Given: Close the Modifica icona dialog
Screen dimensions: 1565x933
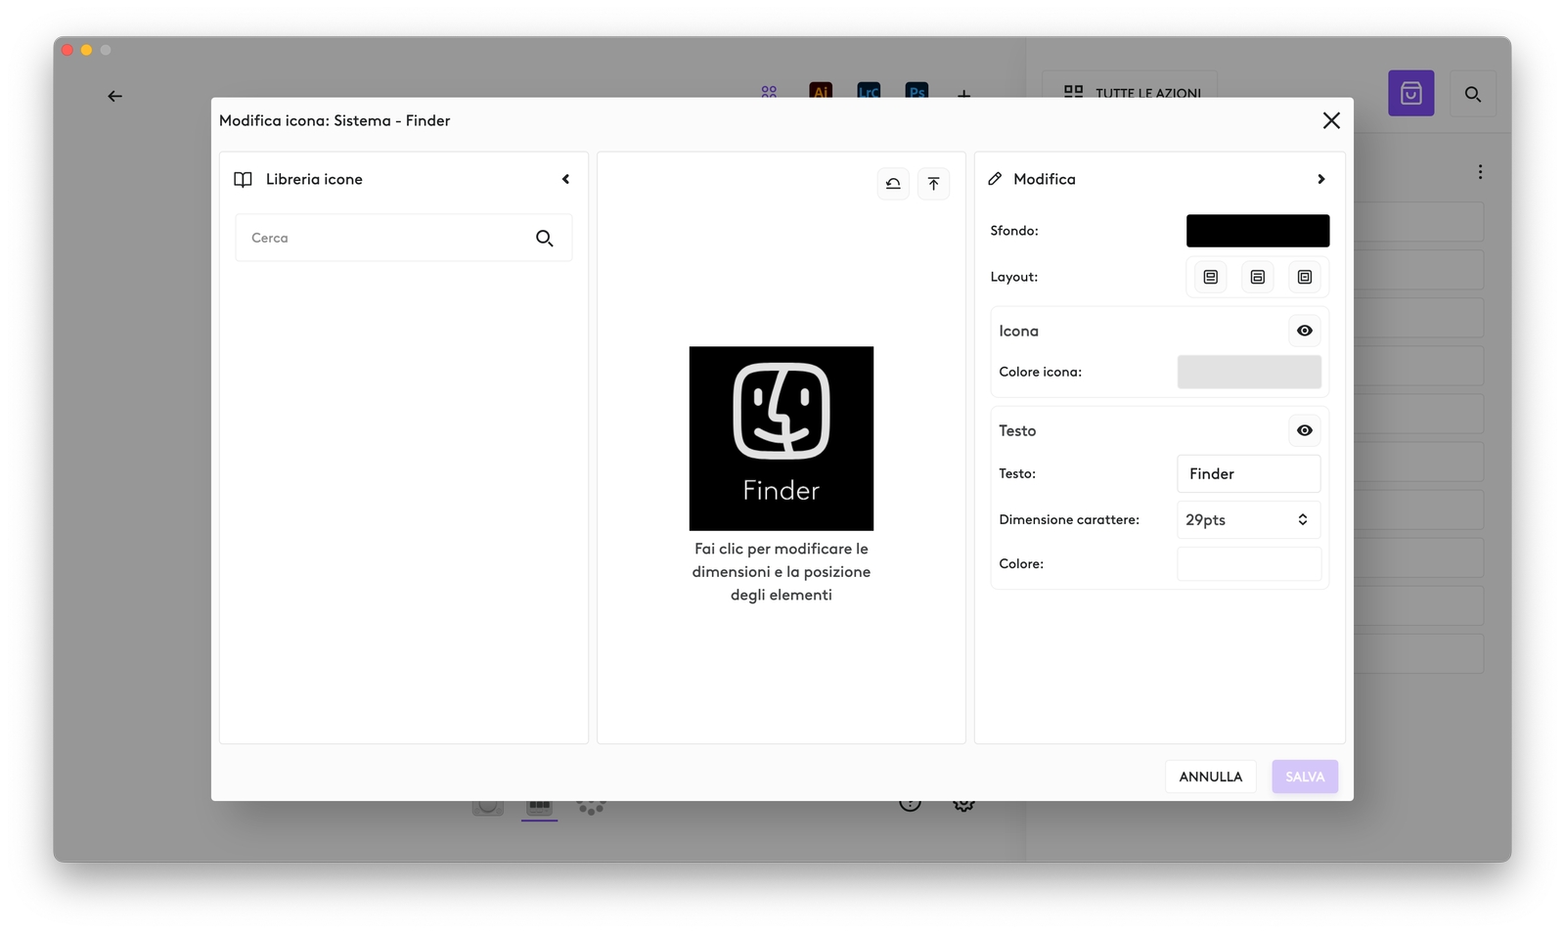Looking at the screenshot, I should (1331, 120).
